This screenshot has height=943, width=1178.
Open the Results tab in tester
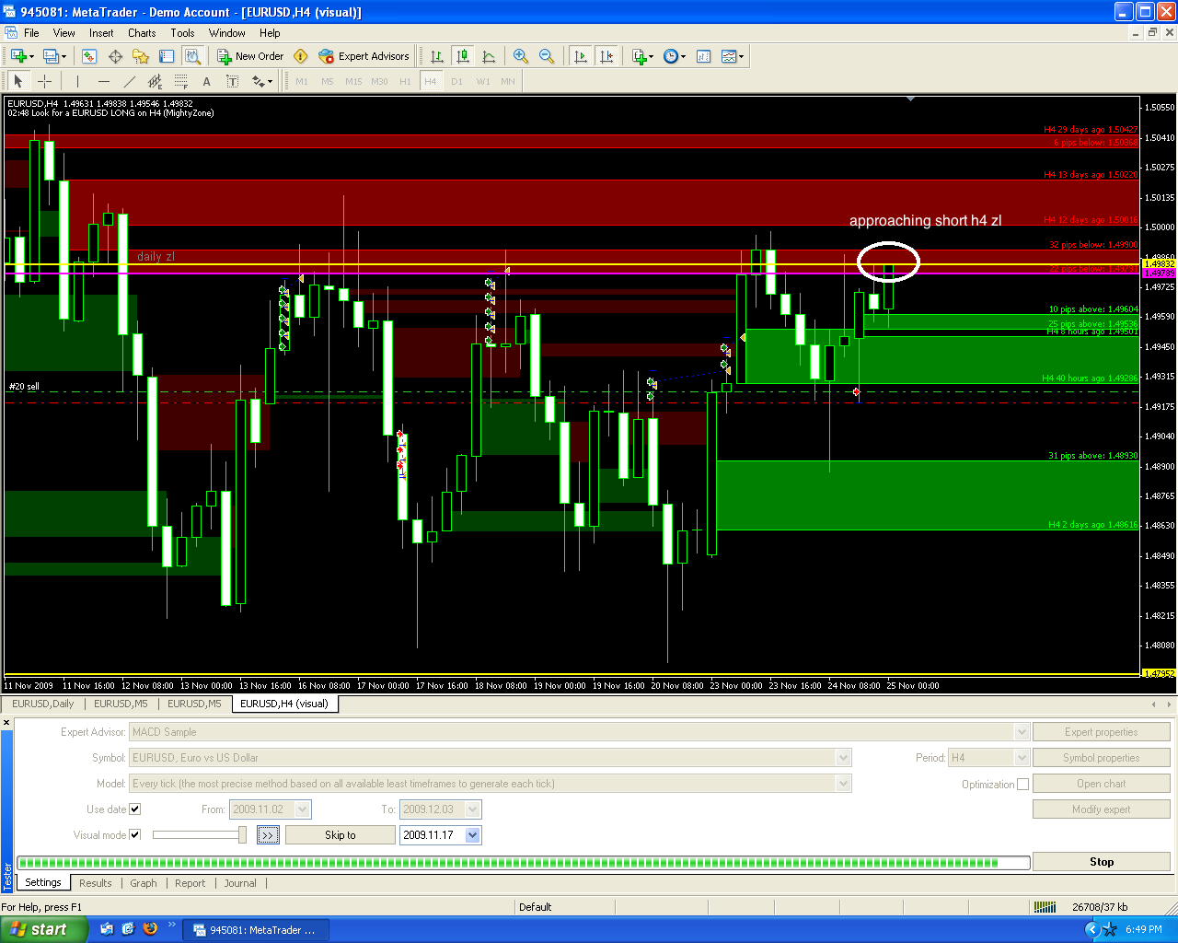[96, 883]
